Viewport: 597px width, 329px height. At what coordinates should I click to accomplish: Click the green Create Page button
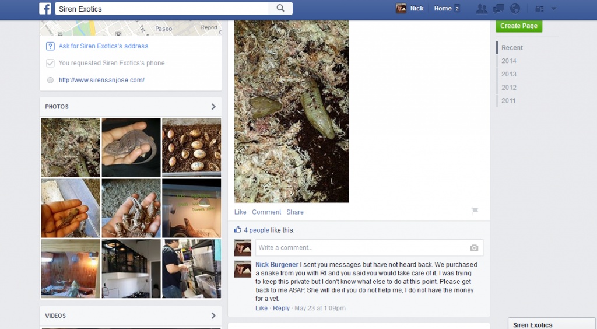click(x=518, y=26)
